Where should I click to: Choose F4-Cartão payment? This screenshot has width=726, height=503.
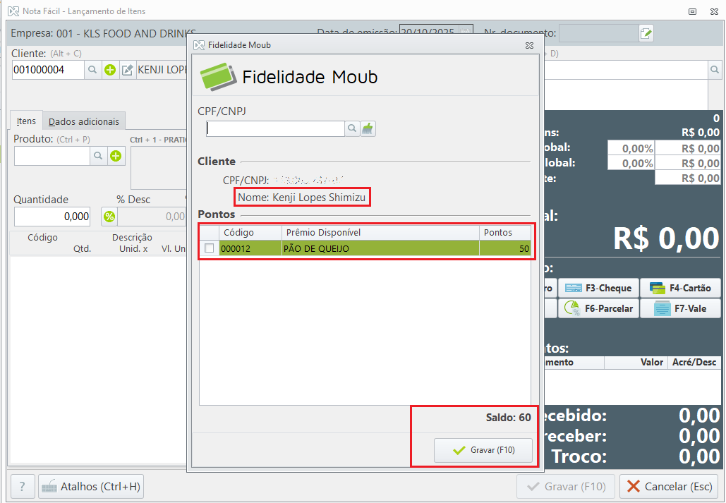pos(680,288)
